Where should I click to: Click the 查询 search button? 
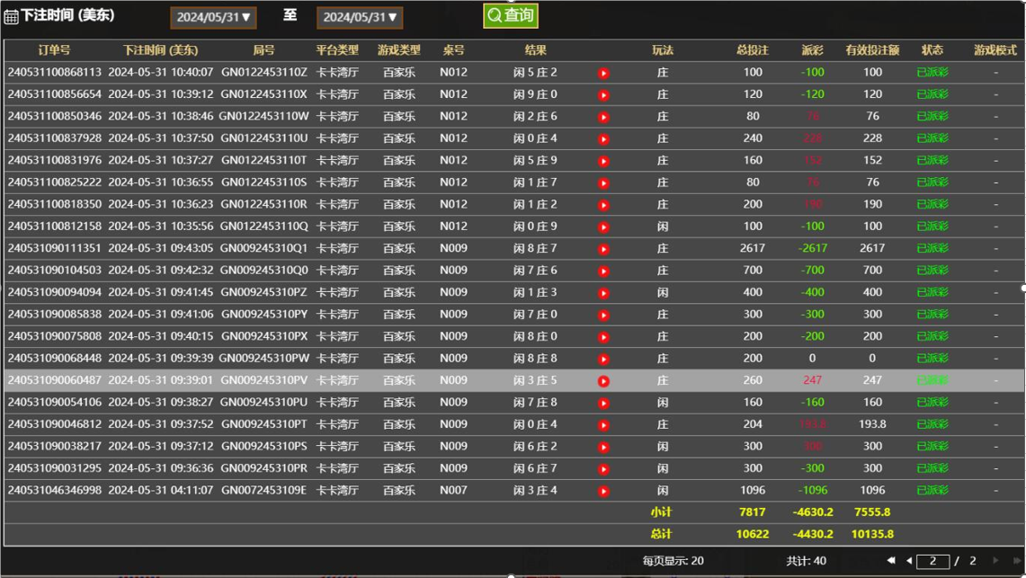[x=510, y=14]
